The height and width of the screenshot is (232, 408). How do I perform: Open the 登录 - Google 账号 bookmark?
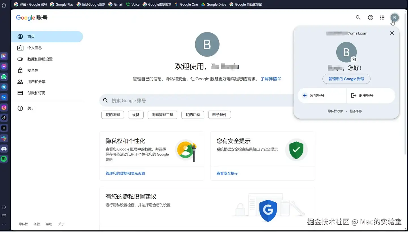[31, 5]
